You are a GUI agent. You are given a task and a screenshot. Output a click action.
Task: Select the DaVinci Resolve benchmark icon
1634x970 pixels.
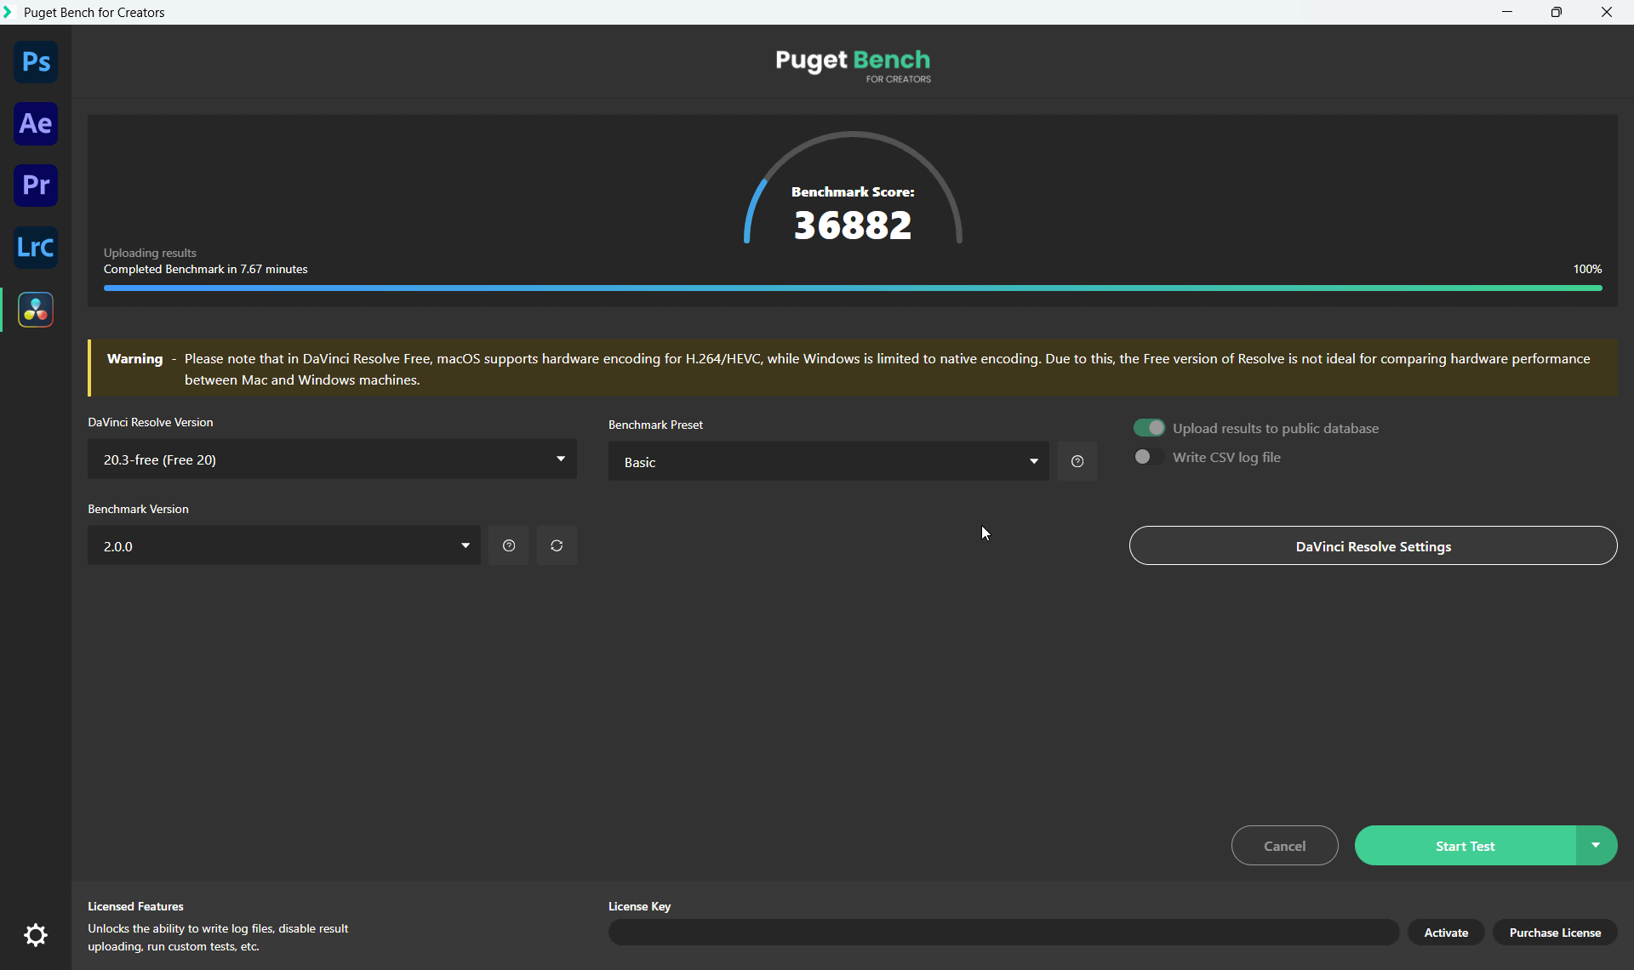[36, 310]
